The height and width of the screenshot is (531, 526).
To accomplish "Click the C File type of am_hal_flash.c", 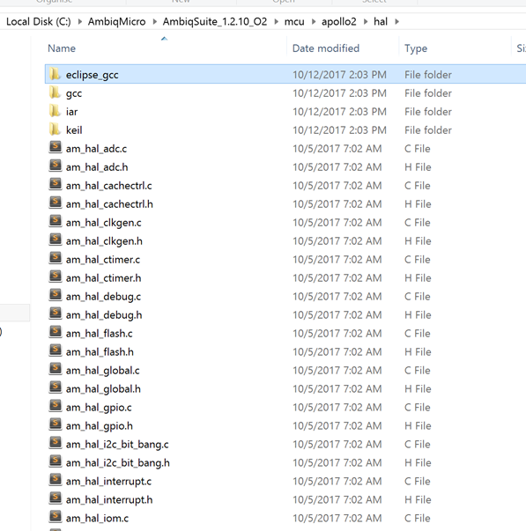I will click(x=418, y=334).
